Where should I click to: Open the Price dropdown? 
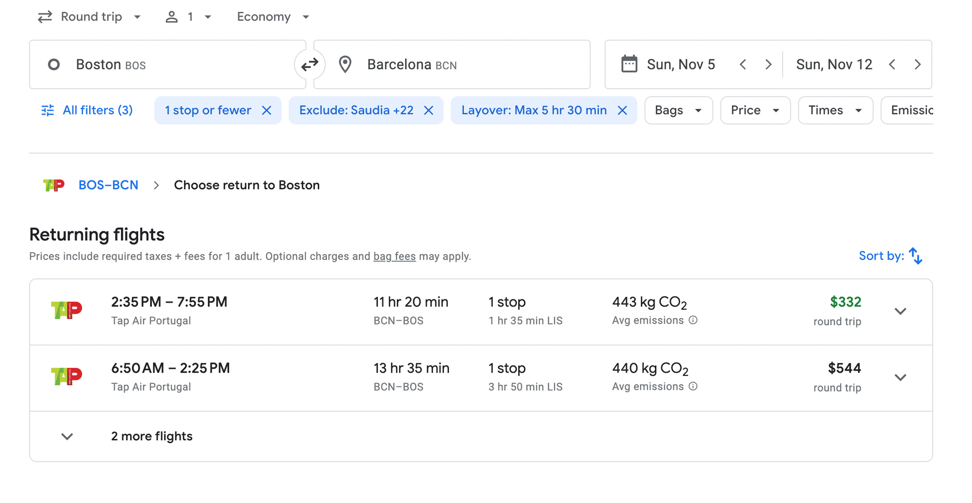coord(755,110)
